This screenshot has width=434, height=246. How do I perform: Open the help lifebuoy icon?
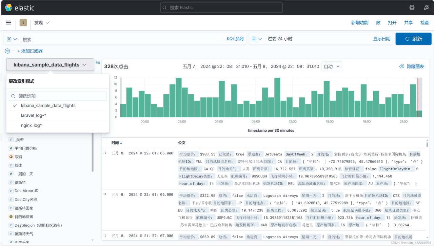pos(412,7)
